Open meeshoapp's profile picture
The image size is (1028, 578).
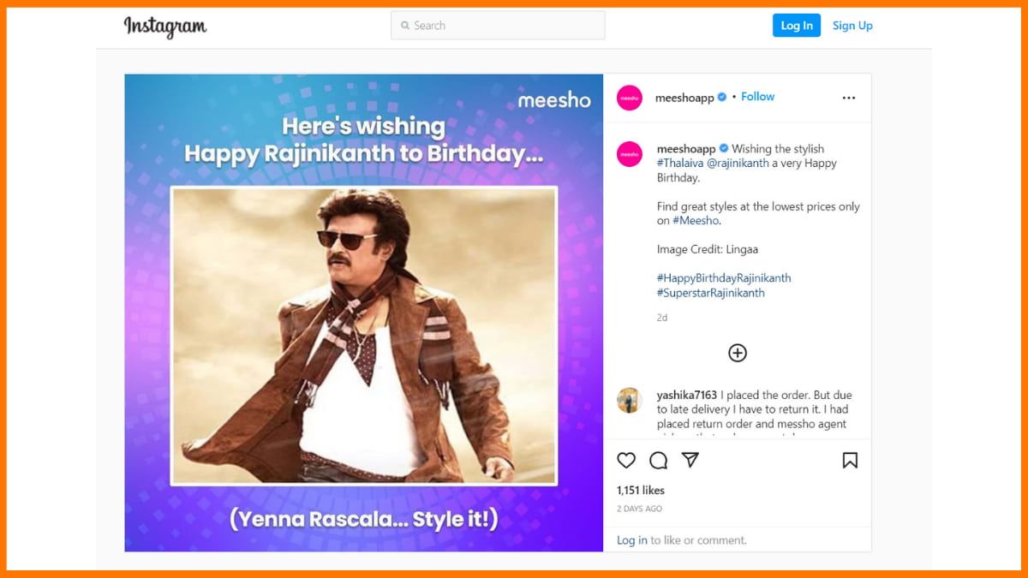click(x=630, y=98)
